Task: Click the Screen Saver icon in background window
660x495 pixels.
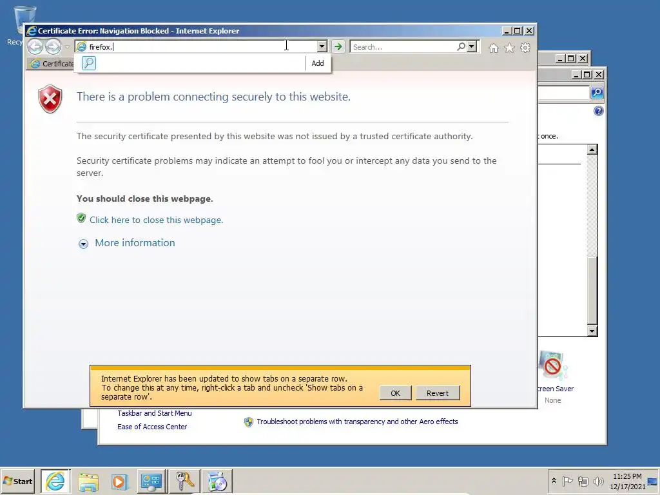Action: (554, 365)
